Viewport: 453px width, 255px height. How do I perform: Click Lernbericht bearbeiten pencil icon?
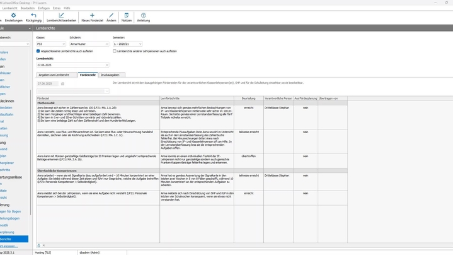61,15
